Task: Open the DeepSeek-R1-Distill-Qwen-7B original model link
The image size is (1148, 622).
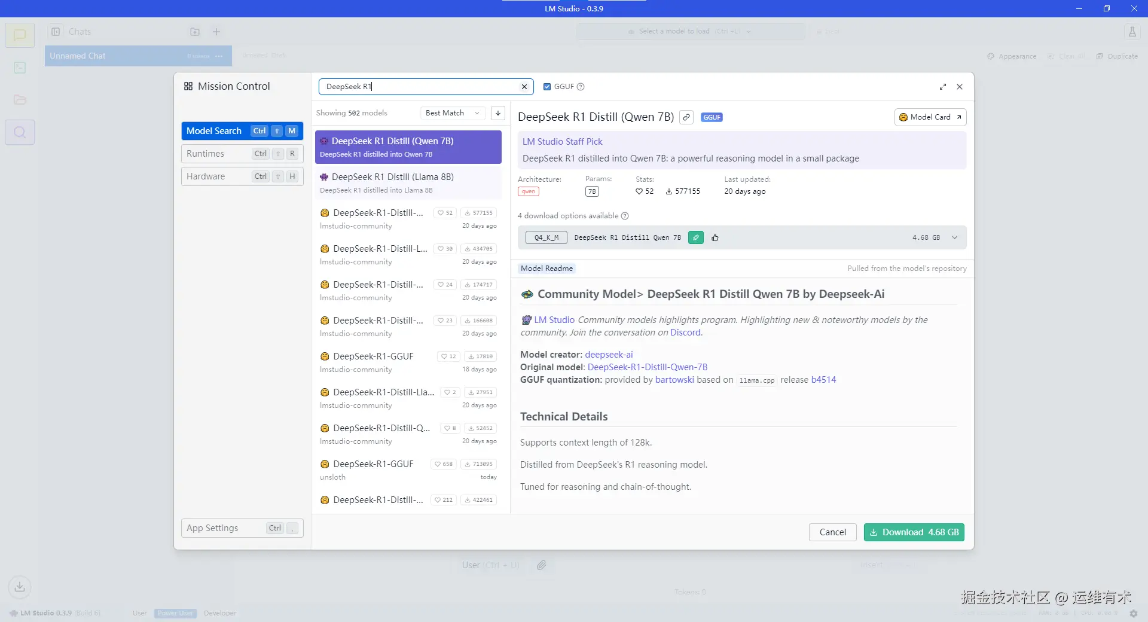Action: coord(648,367)
